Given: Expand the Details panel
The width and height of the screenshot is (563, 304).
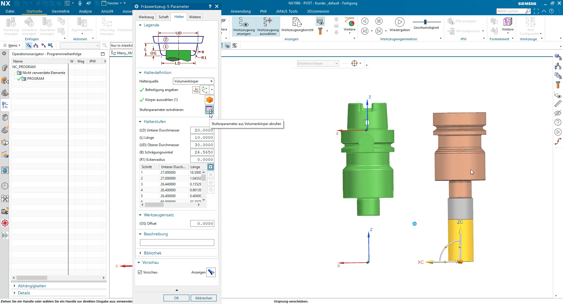Looking at the screenshot, I should point(15,293).
